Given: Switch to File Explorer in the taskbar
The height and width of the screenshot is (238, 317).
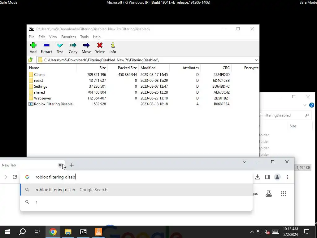Looking at the screenshot, I should (x=68, y=232).
